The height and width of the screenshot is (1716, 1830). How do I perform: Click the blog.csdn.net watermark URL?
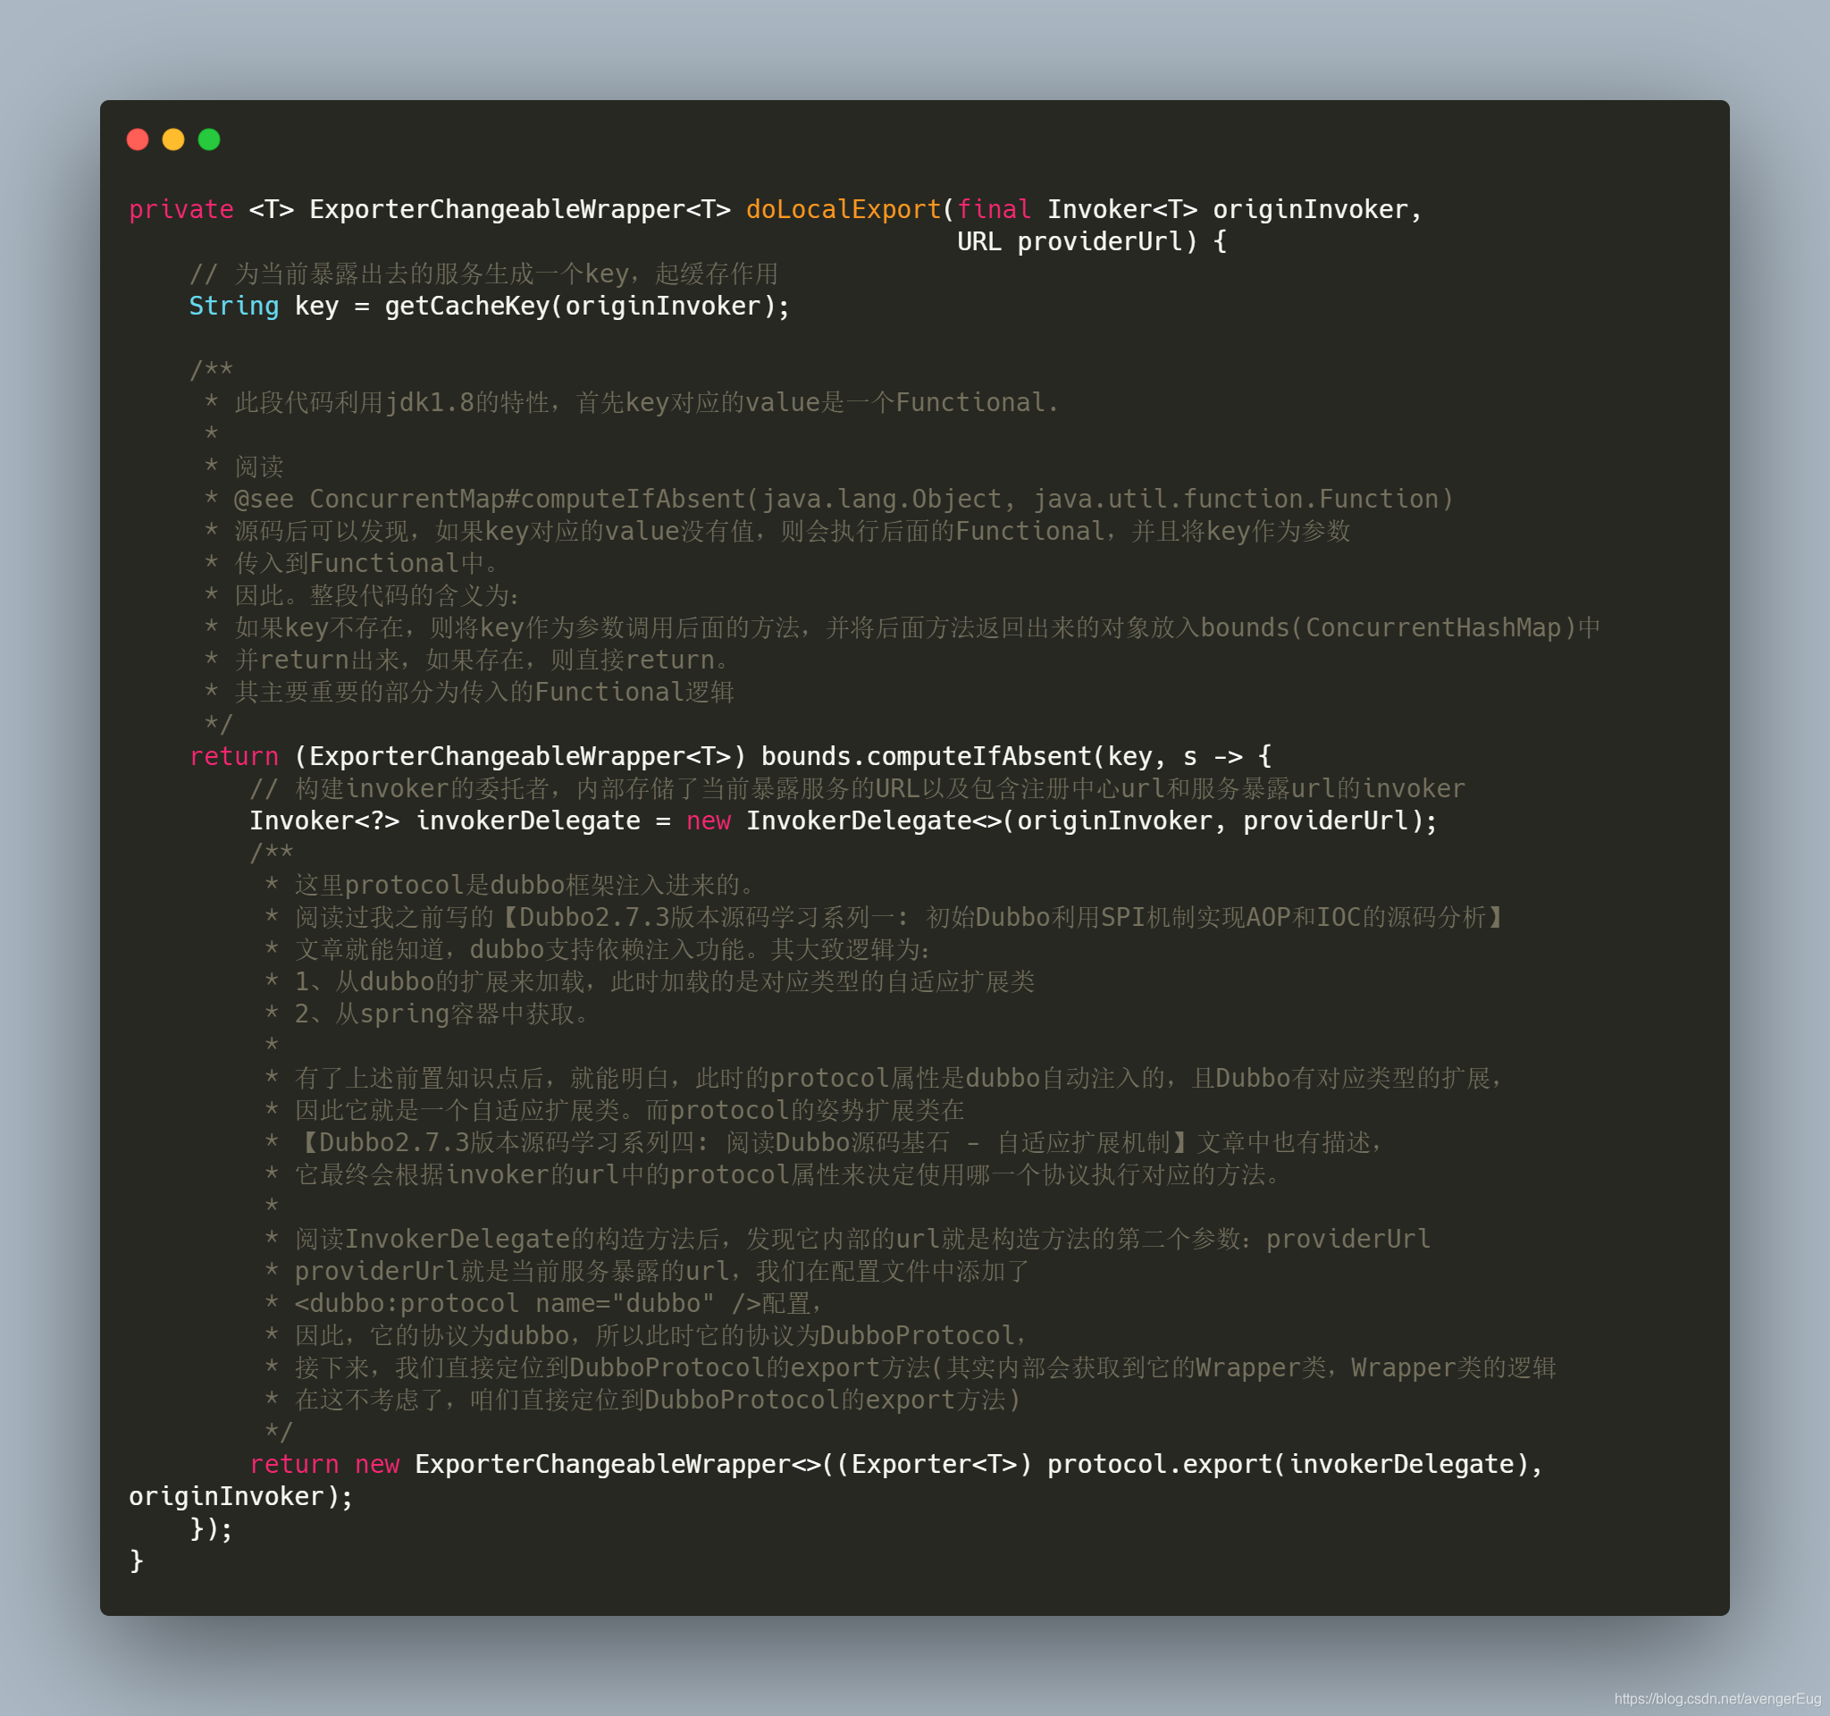[x=1717, y=1699]
